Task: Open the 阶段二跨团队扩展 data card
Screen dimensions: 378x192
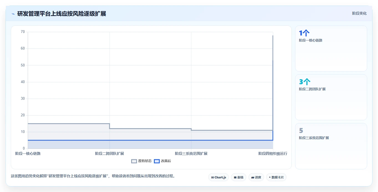Action: 331,97
